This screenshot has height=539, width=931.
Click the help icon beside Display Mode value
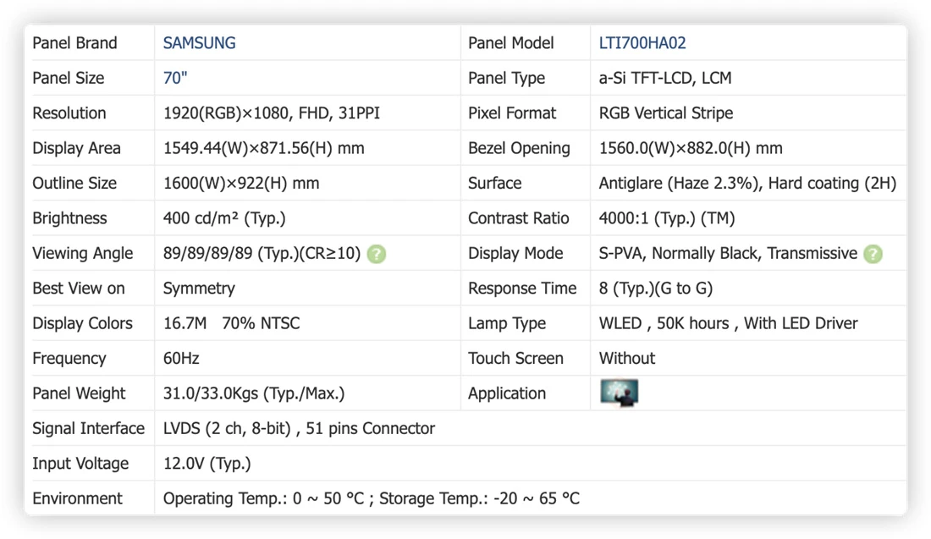pos(873,254)
